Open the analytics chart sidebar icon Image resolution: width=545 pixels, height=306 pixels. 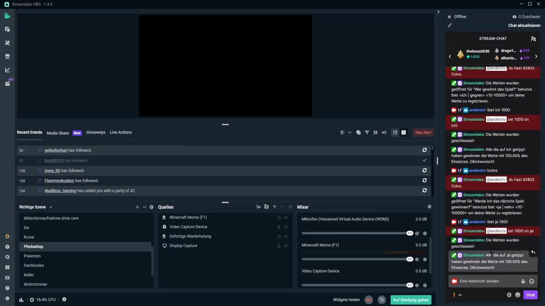point(7,70)
